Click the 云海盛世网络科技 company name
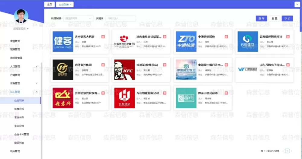This screenshot has height=159, width=302. [x=271, y=37]
